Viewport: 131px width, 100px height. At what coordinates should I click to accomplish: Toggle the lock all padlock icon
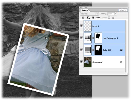pos(113,18)
